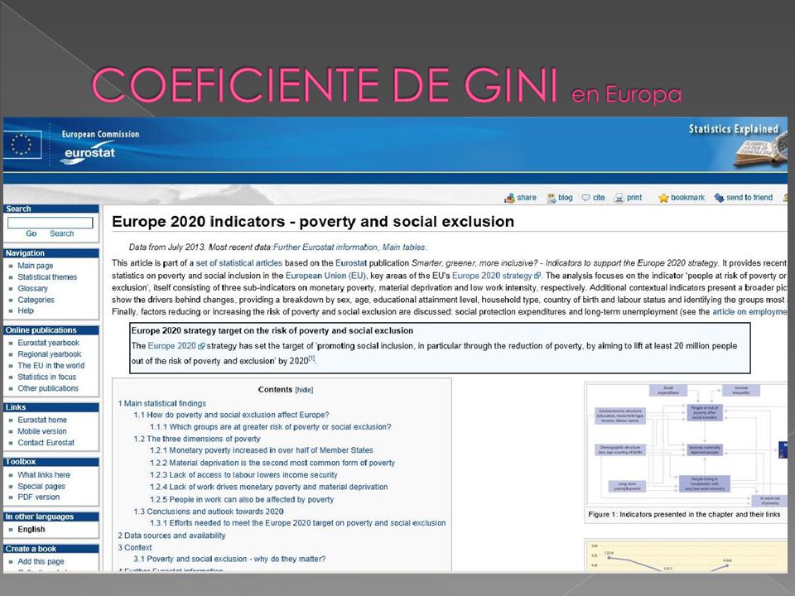Jump to 1.2.2 Material deprivation section
Viewport: 795px width, 596px height.
click(x=272, y=464)
